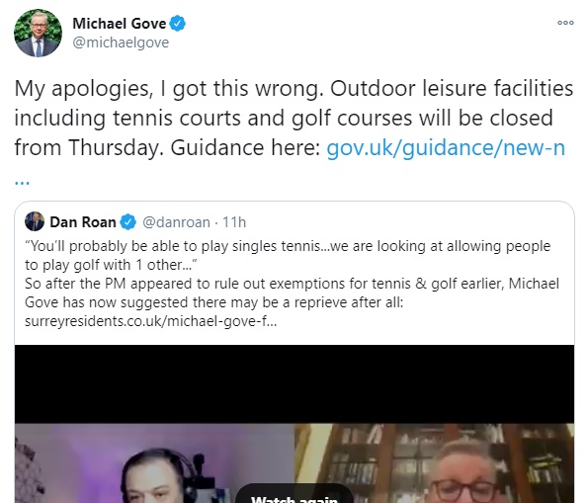Open the gov.uk/guidance/new-n link
587x503 pixels.
(x=446, y=147)
